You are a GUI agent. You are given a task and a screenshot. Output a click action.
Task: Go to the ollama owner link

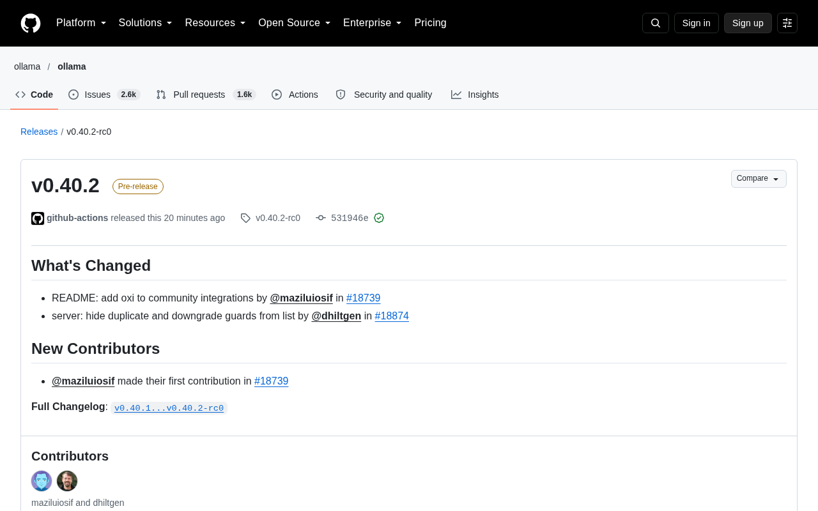pyautogui.click(x=27, y=66)
